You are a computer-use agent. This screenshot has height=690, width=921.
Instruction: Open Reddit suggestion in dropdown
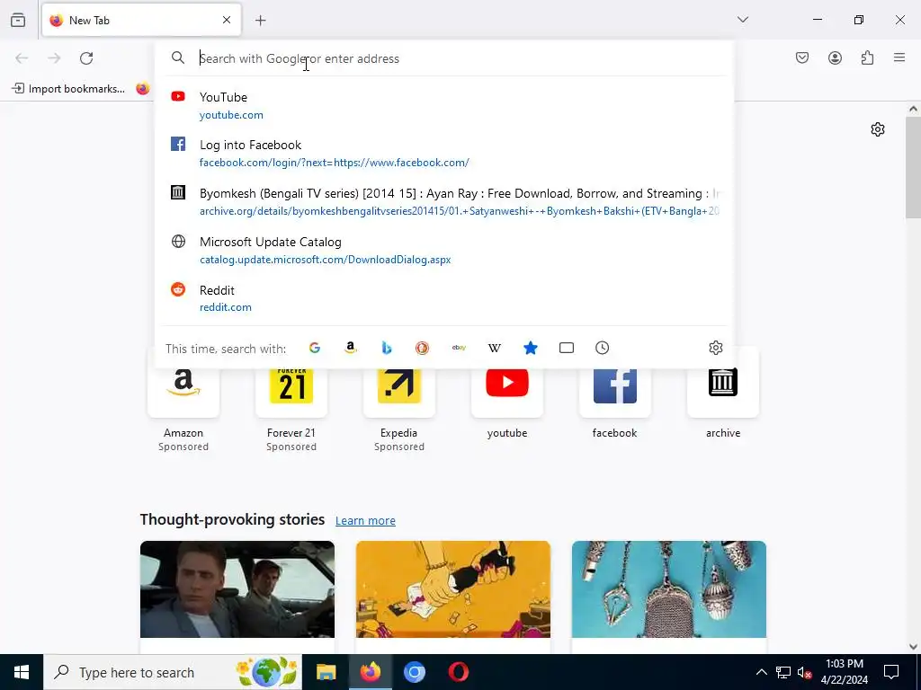click(x=443, y=298)
